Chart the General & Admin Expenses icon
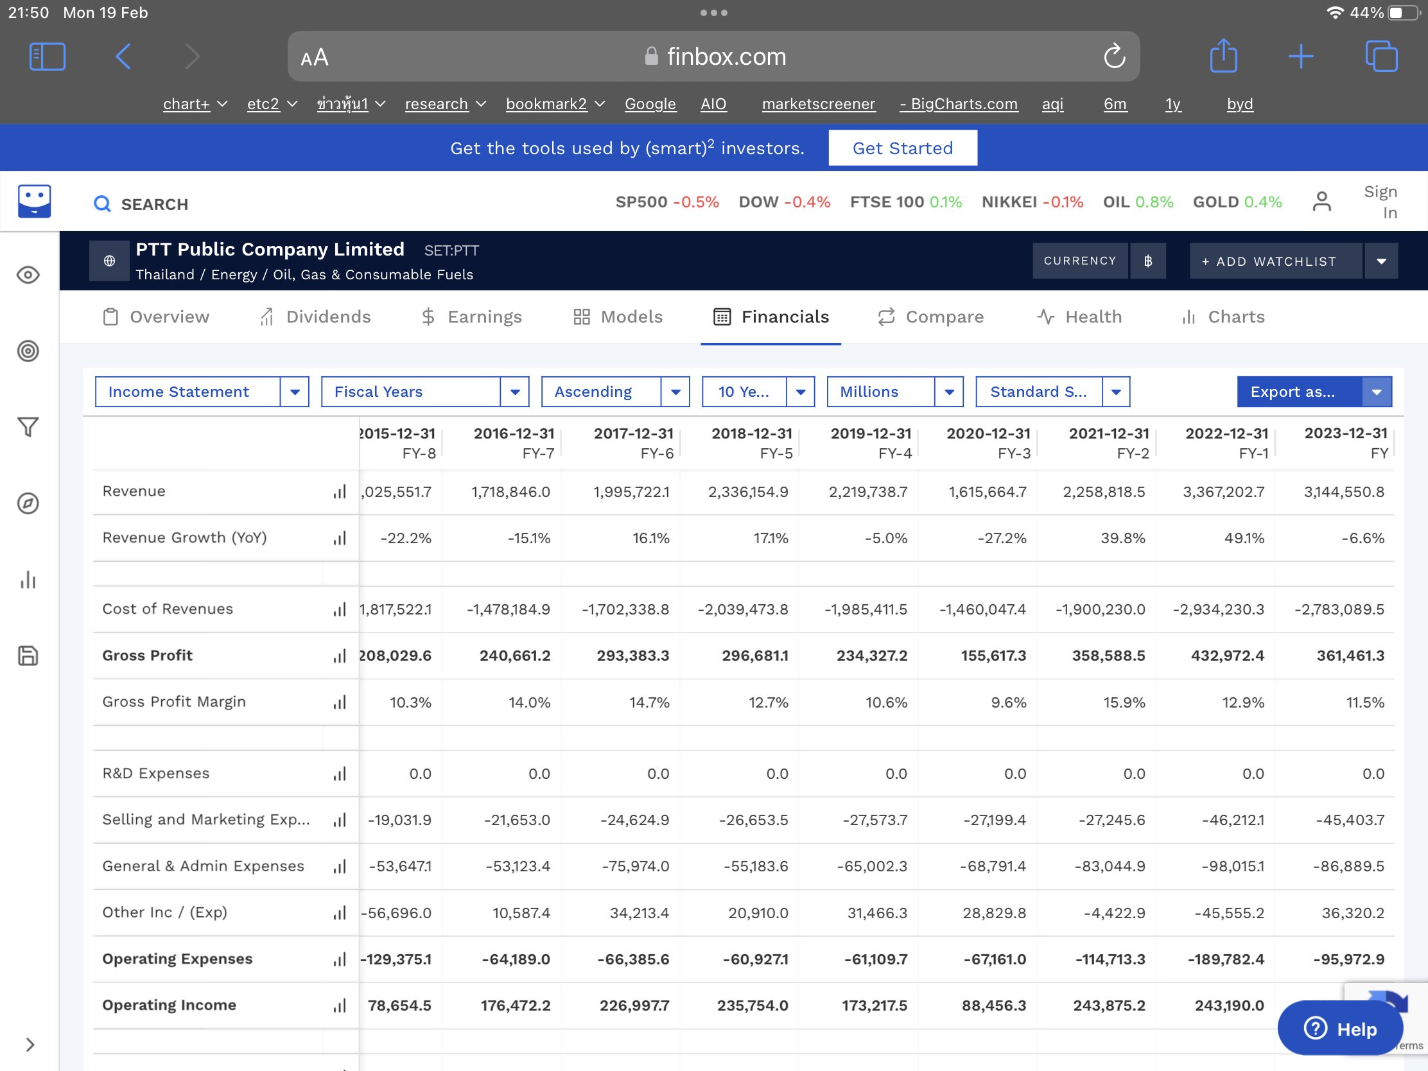 pyautogui.click(x=340, y=866)
